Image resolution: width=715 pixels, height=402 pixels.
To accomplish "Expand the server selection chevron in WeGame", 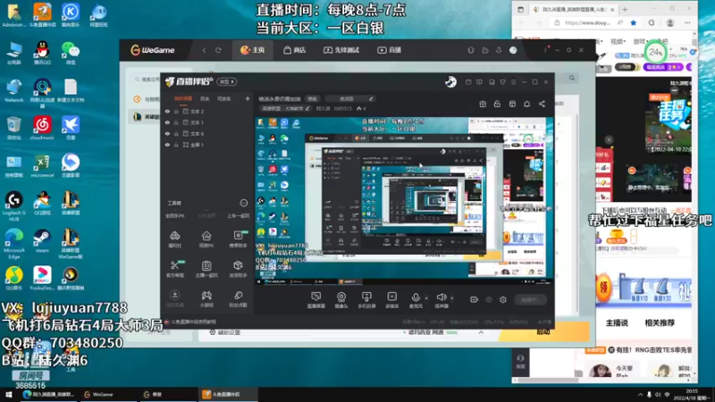I will pos(481,332).
